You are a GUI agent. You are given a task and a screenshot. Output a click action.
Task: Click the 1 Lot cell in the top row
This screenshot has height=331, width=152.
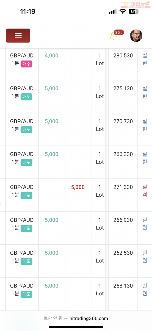tap(100, 59)
